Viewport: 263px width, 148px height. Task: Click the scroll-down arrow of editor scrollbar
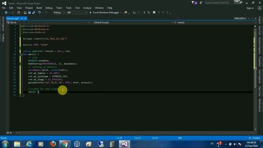click(x=255, y=129)
